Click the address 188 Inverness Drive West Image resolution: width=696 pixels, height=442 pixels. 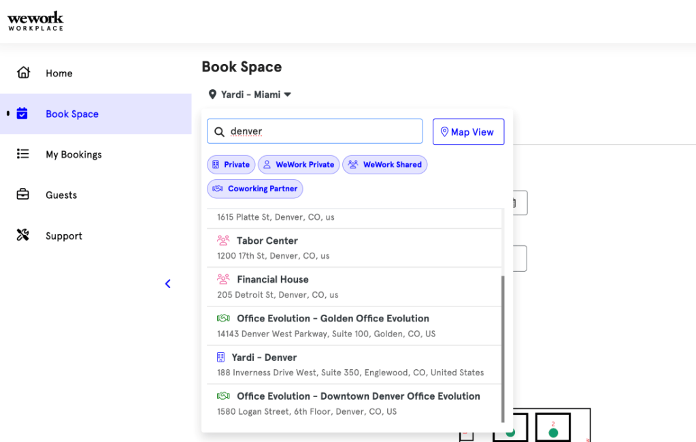pyautogui.click(x=350, y=373)
